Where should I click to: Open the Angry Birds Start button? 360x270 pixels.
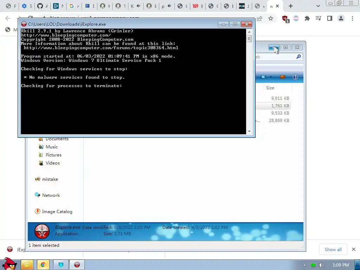pyautogui.click(x=9, y=264)
